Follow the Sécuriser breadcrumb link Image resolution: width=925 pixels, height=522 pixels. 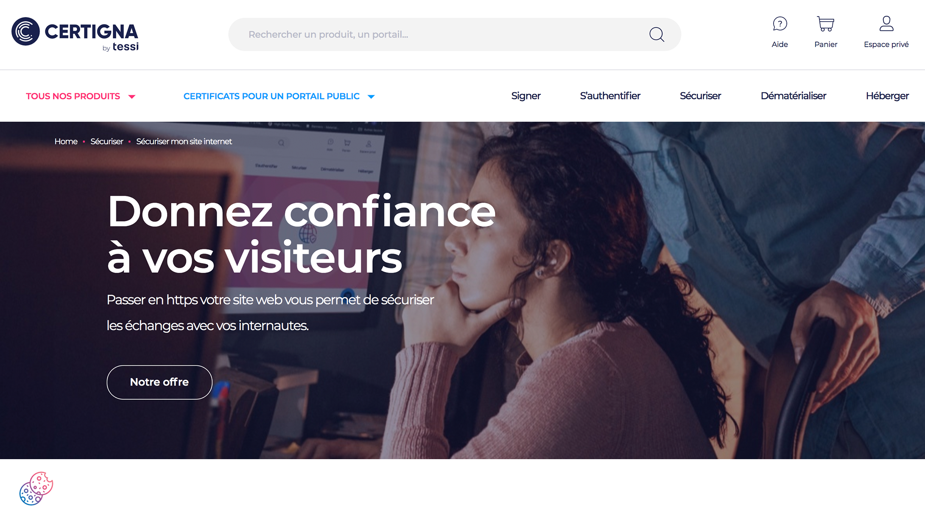pyautogui.click(x=106, y=141)
